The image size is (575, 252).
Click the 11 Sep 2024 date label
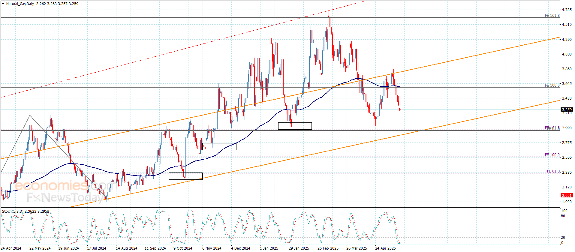[155, 248]
